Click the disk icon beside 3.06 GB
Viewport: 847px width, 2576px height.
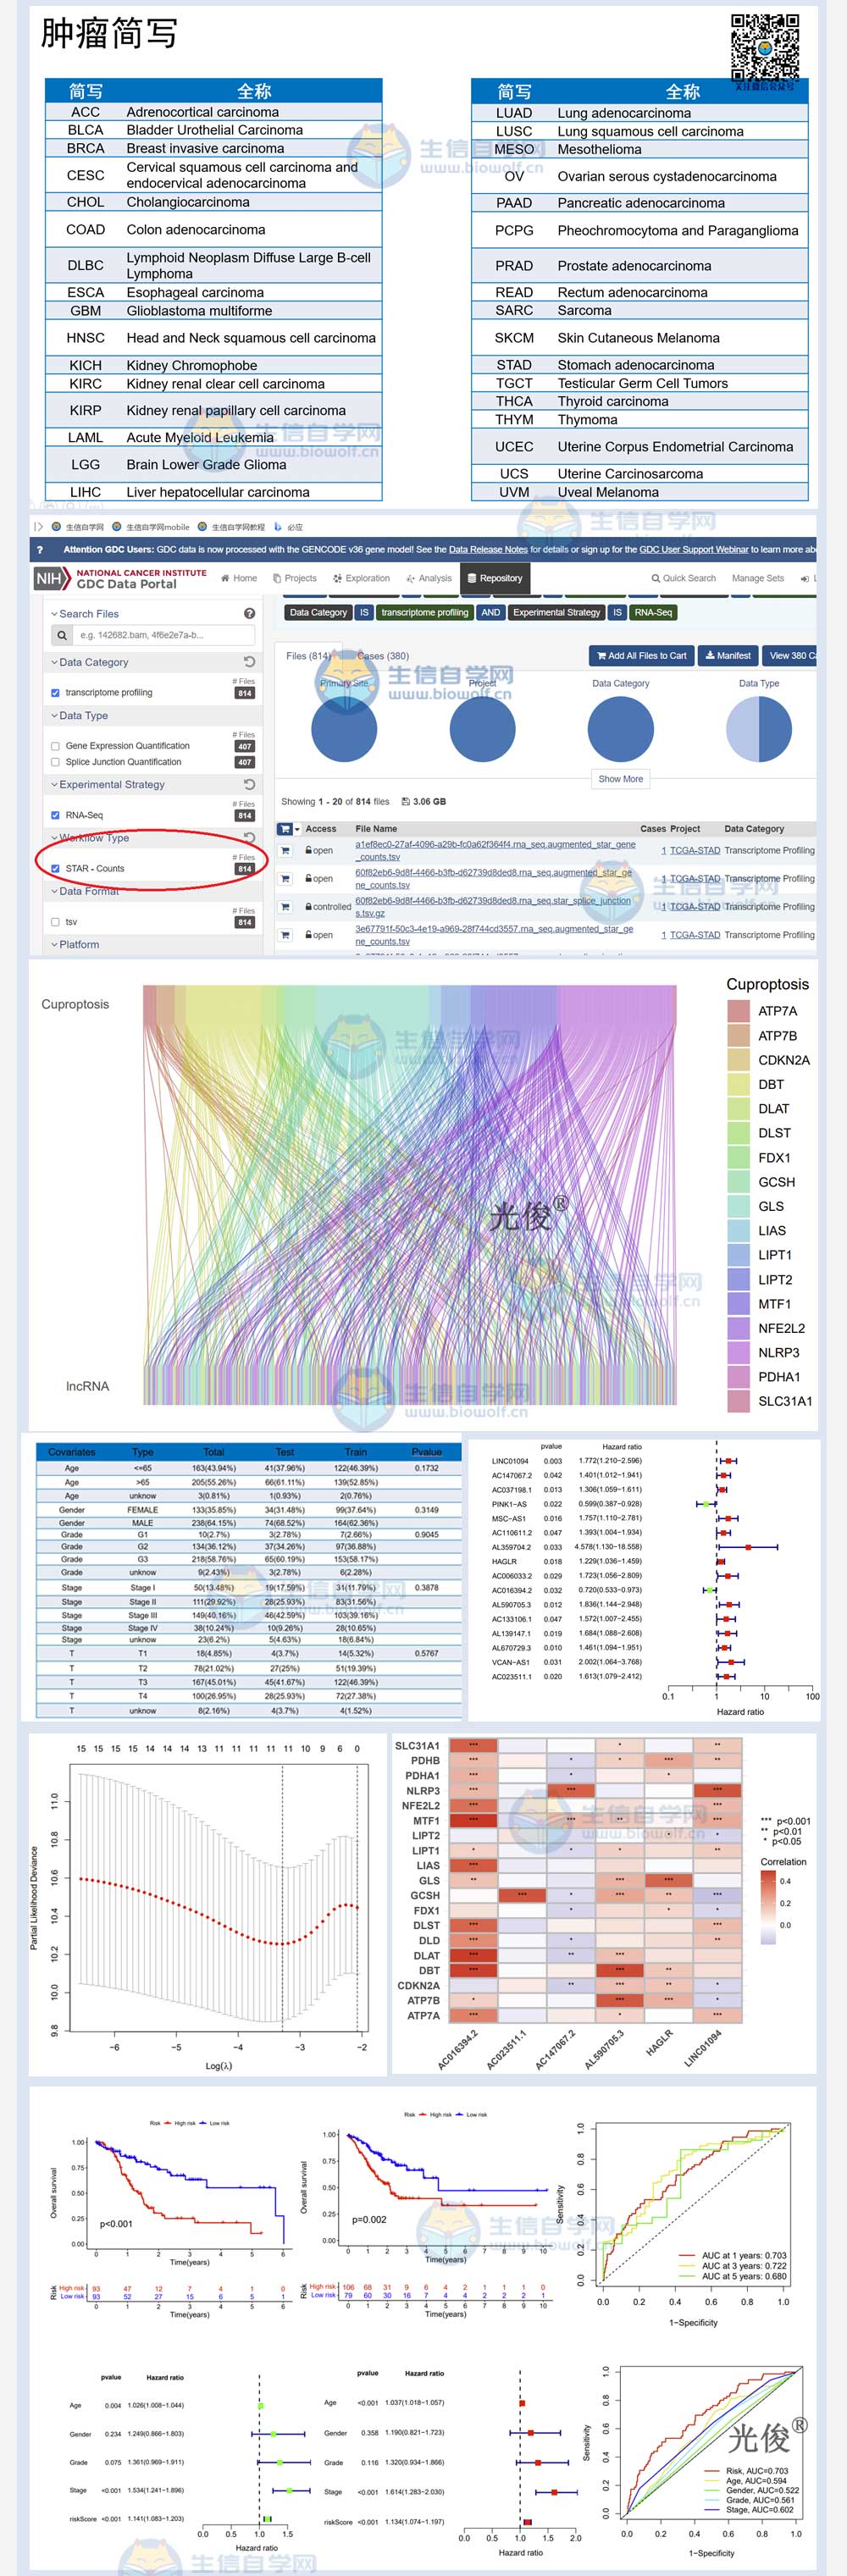405,802
